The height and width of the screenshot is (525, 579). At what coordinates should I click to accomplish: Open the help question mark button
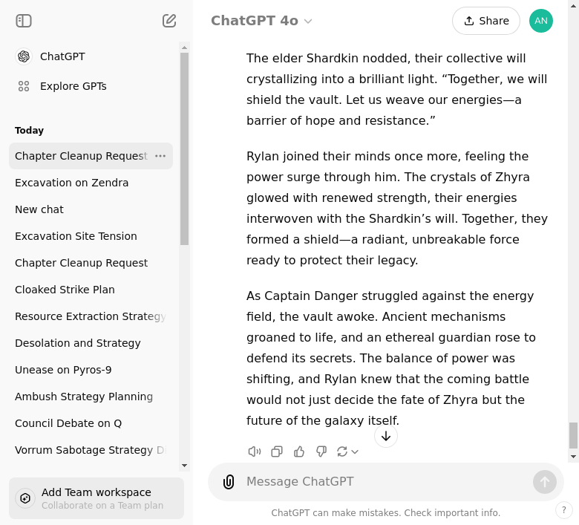pyautogui.click(x=564, y=511)
